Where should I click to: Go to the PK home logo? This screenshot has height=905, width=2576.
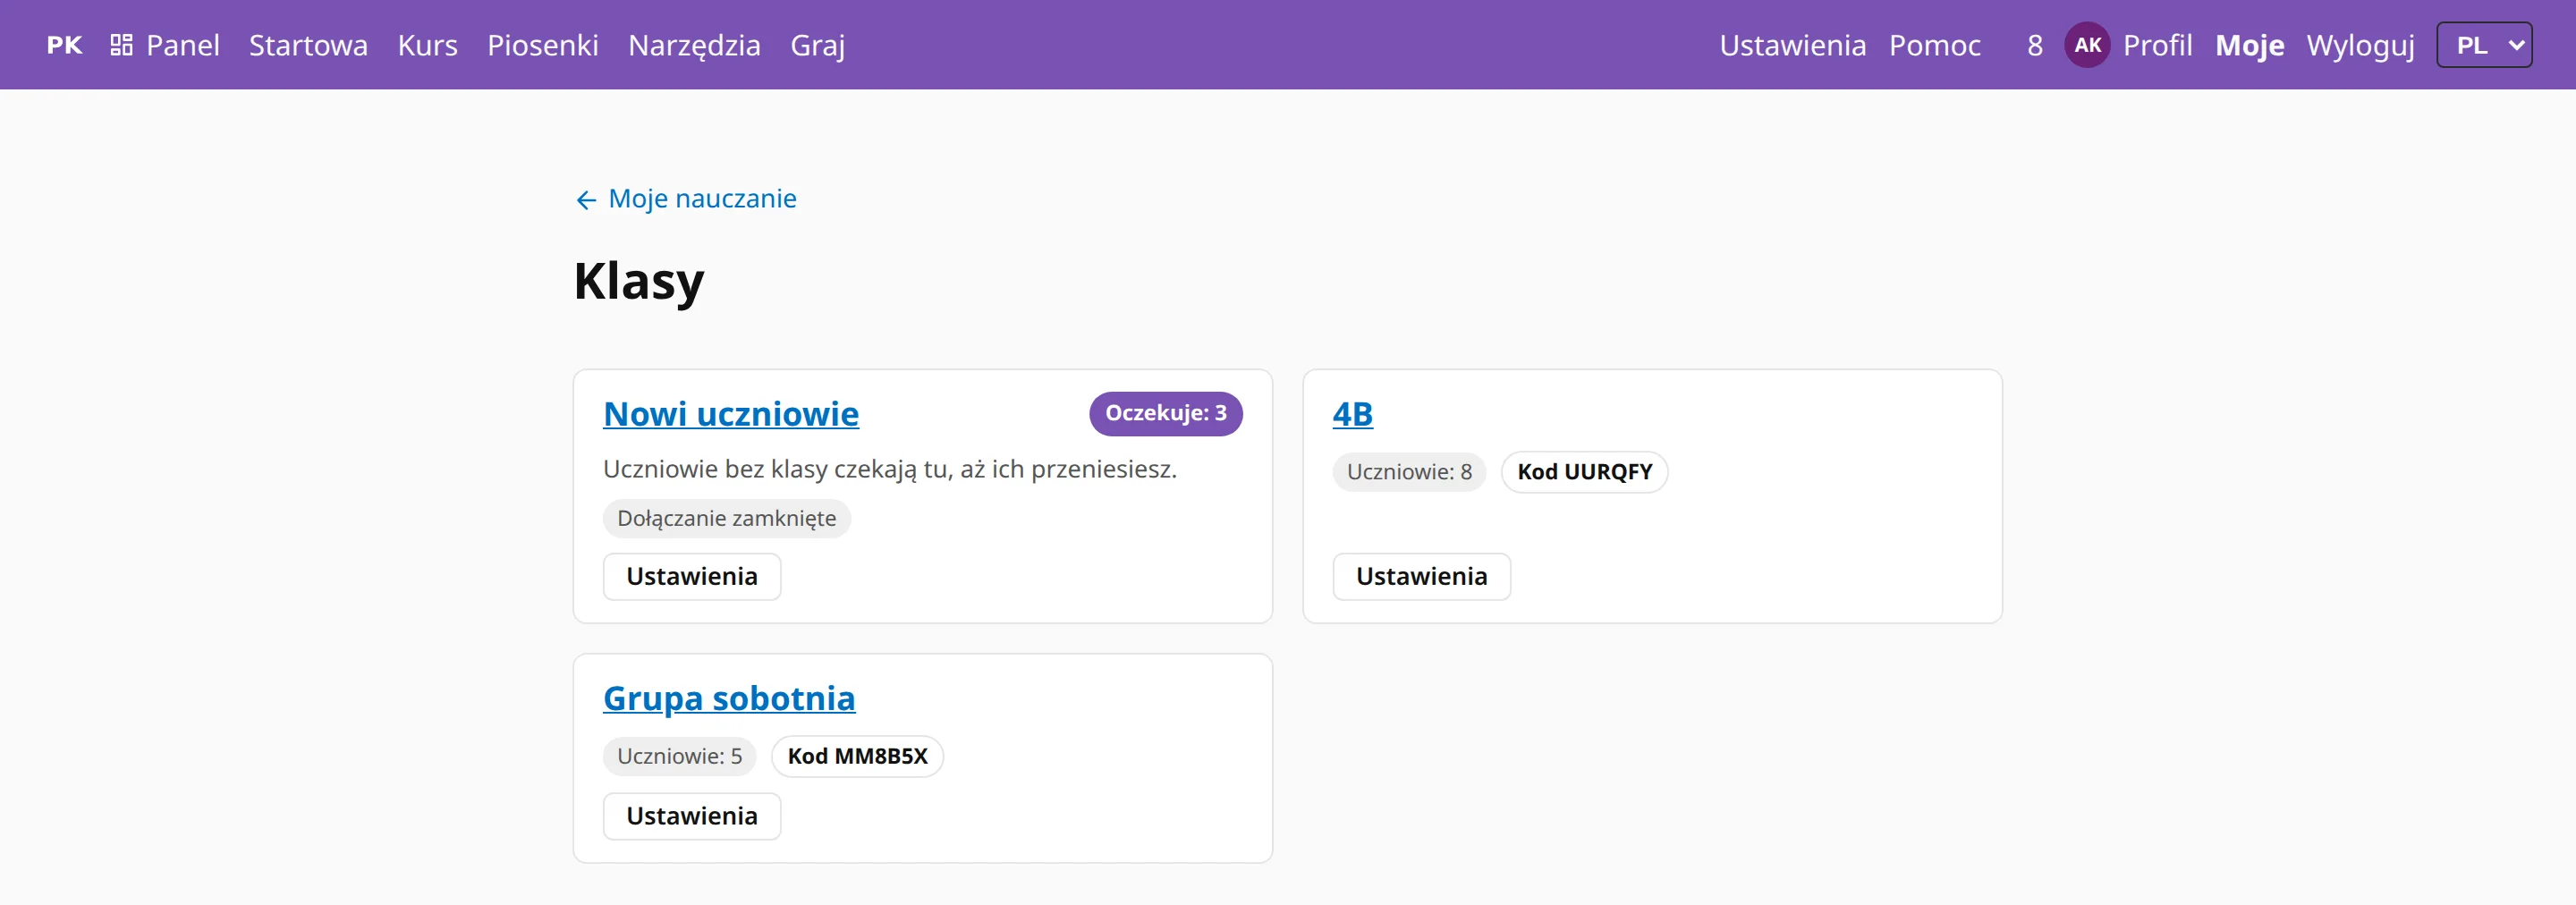pyautogui.click(x=64, y=45)
